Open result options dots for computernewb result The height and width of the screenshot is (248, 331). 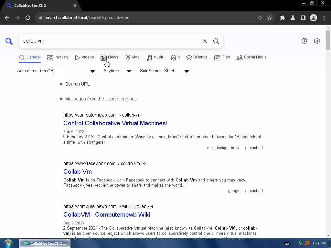click(x=245, y=149)
